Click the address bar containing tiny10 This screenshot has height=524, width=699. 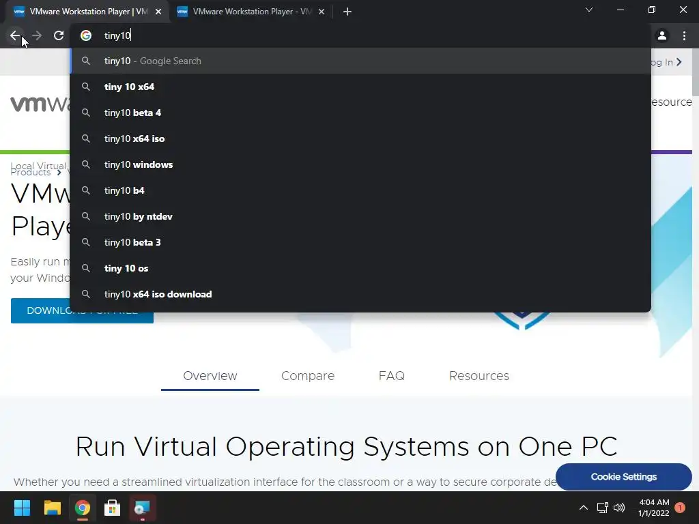pos(360,35)
